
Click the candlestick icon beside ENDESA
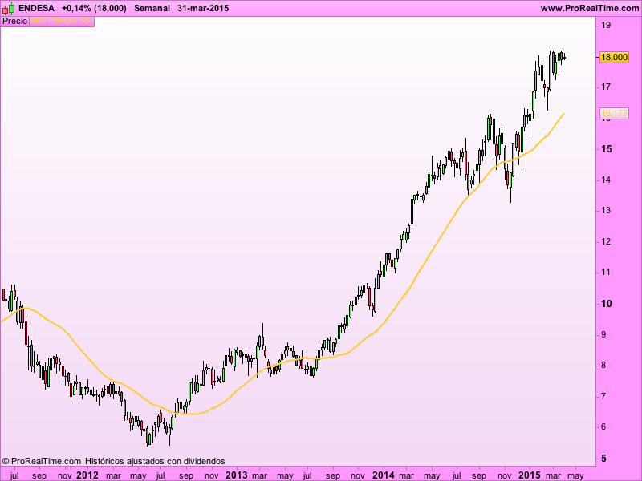[8, 8]
